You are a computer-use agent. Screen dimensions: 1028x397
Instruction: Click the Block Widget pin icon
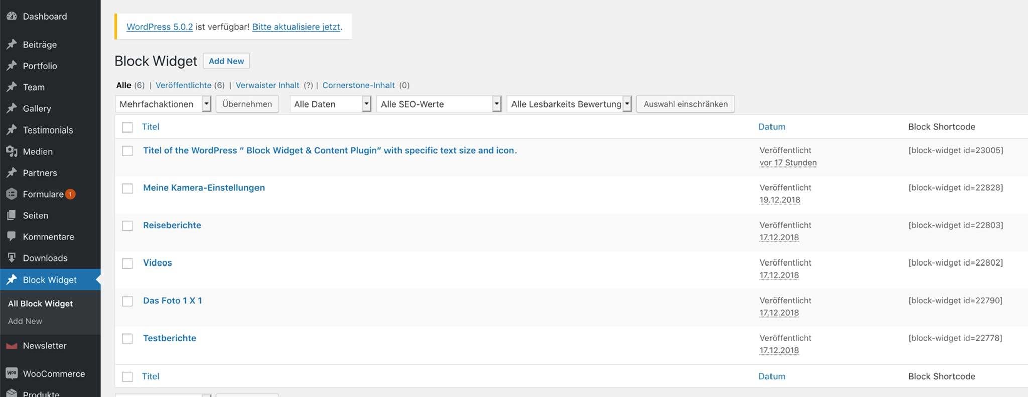[x=12, y=280]
